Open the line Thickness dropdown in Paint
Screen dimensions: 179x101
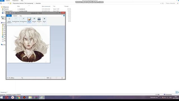(39, 20)
